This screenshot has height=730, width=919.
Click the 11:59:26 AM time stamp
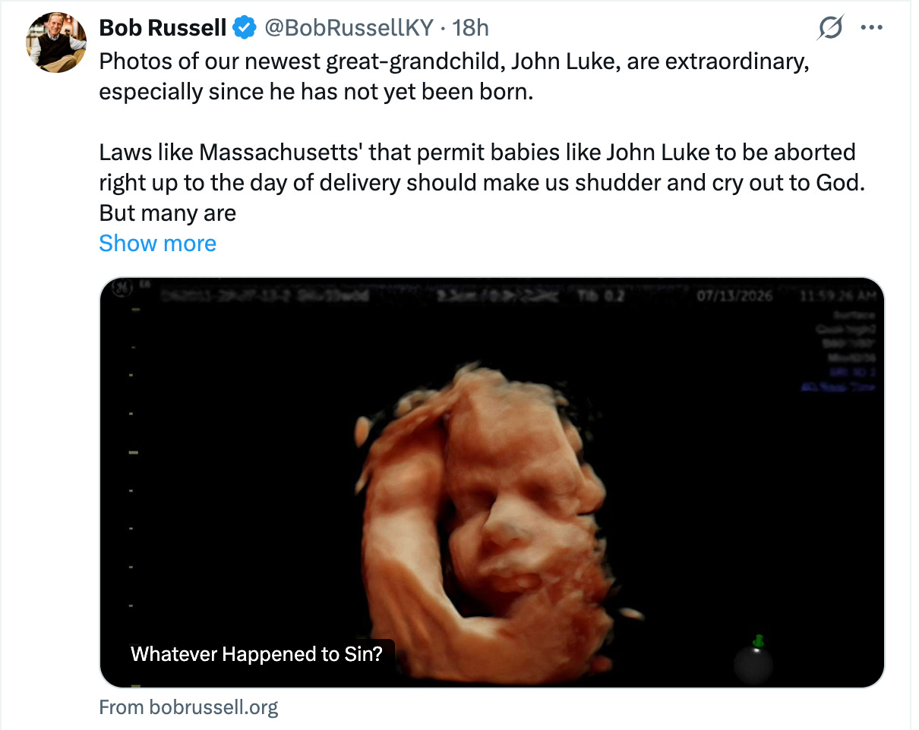[836, 296]
